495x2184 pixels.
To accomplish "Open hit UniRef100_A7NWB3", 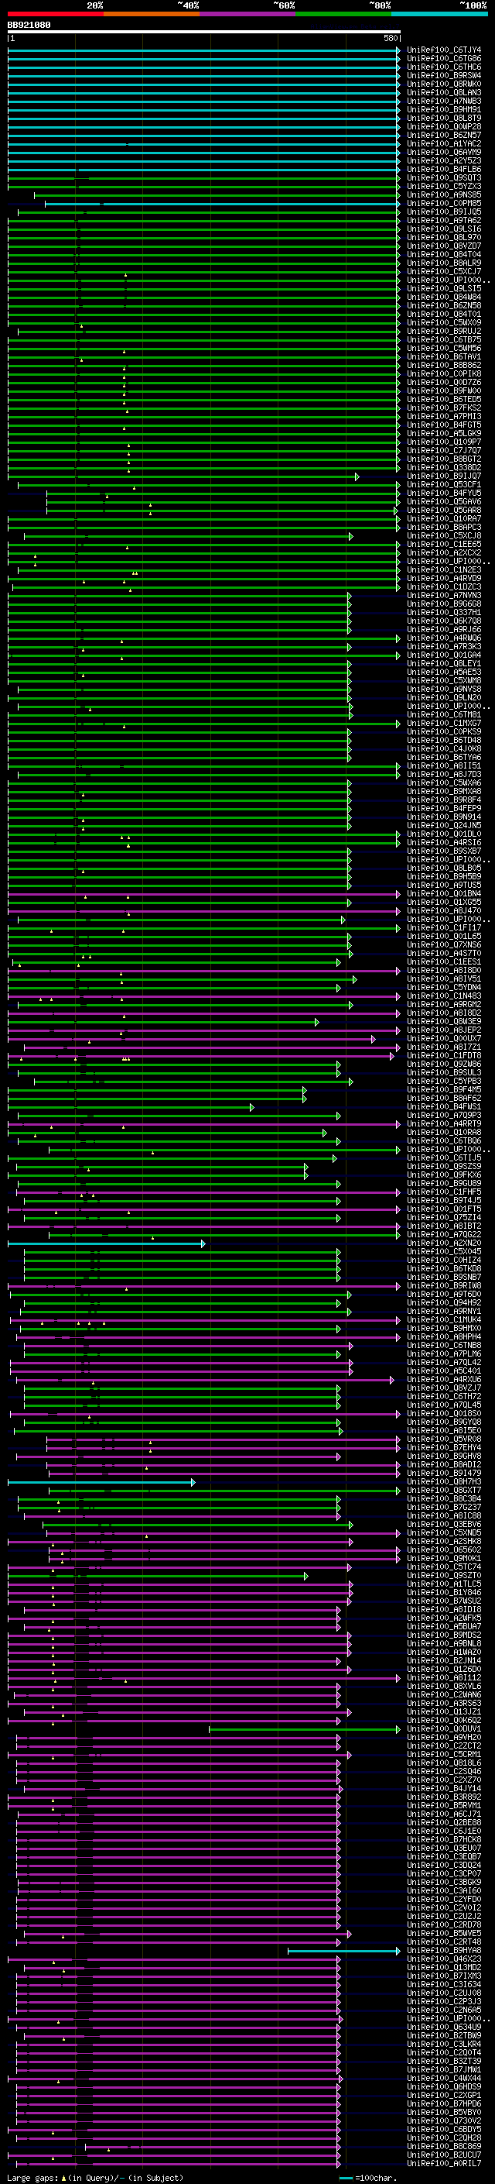I will (444, 101).
